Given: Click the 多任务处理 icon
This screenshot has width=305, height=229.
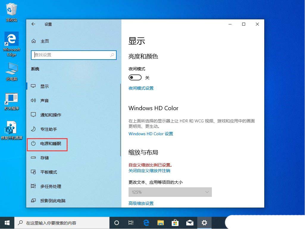Looking at the screenshot, I should [x=33, y=186].
